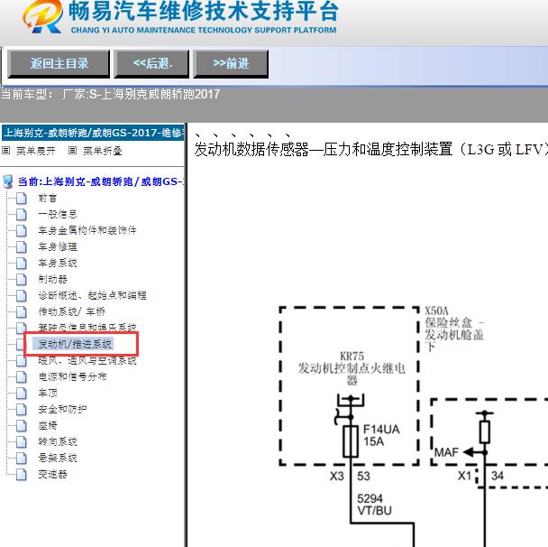
Task: Click the page icon beside 诊断概述、起始点和编程
Action: coord(22,295)
